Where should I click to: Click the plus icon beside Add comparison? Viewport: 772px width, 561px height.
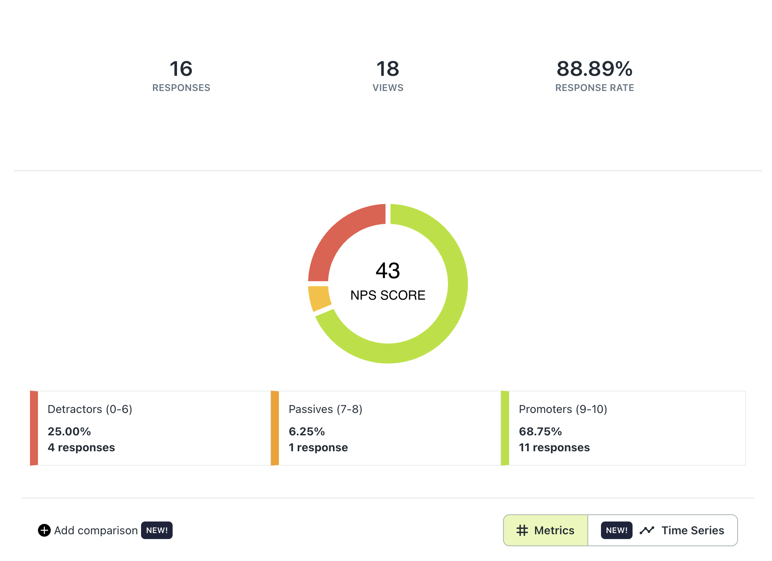(44, 530)
